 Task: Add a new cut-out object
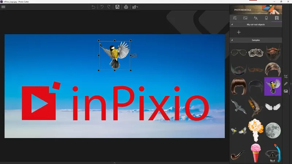(239, 32)
